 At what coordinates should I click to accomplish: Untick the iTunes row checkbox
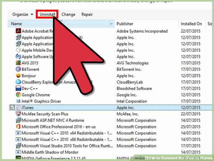click(12, 107)
